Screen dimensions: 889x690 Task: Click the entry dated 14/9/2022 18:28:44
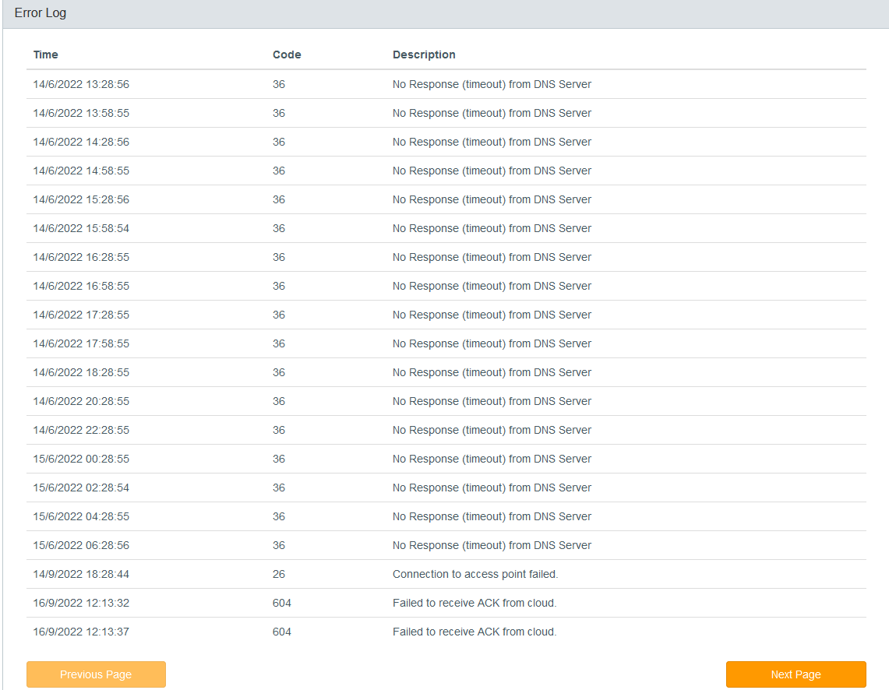[x=446, y=574]
